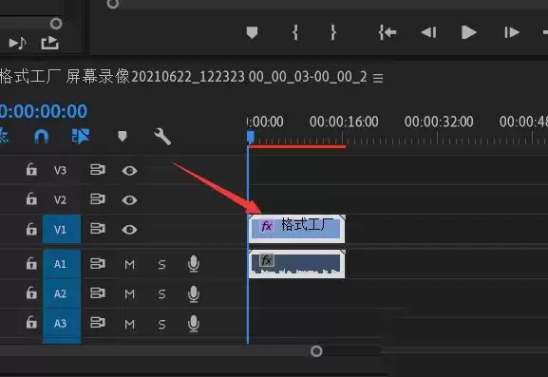The height and width of the screenshot is (377, 548).
Task: Mute track A2
Action: pos(129,294)
